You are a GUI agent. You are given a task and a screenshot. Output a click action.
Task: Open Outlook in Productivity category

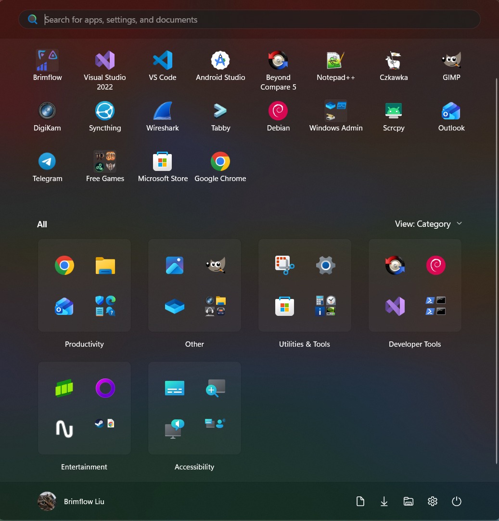[64, 306]
